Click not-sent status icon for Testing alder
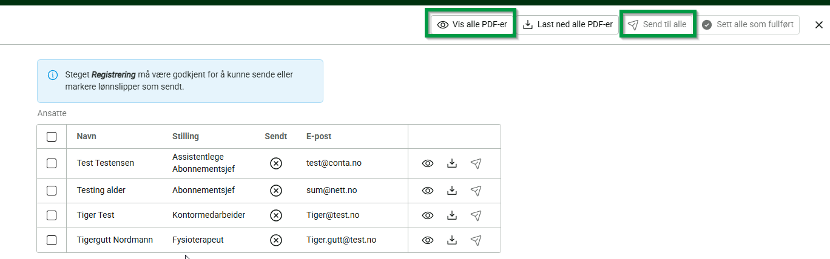 click(276, 191)
